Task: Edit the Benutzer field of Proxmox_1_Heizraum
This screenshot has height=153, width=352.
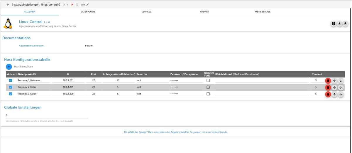Action: pyautogui.click(x=152, y=80)
